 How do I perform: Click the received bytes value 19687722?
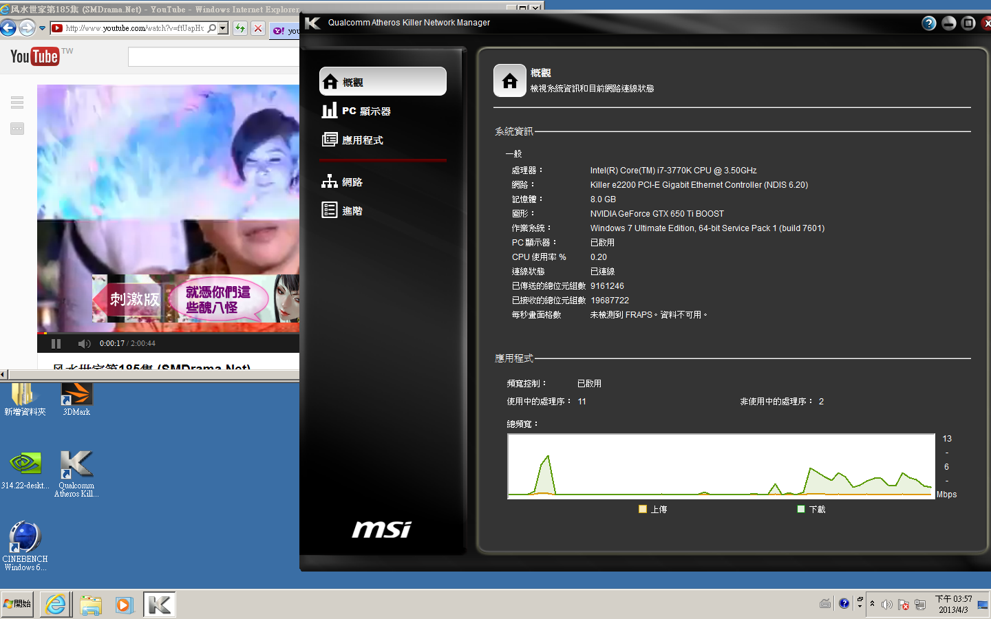(x=610, y=301)
